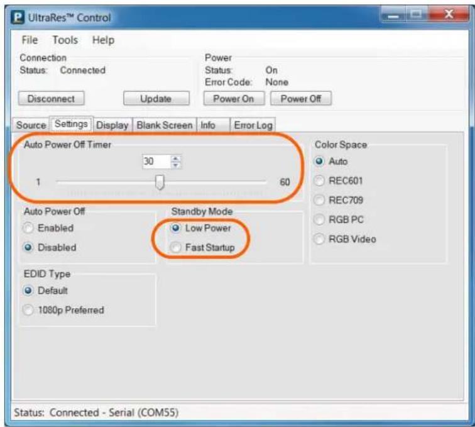475x427 pixels.
Task: Switch to the Source tab
Action: coord(31,125)
